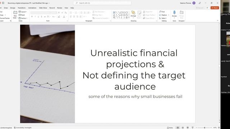Open the Select dropdown in Editing
Image resolution: width=230 pixels, height=129 pixels.
click(163, 18)
